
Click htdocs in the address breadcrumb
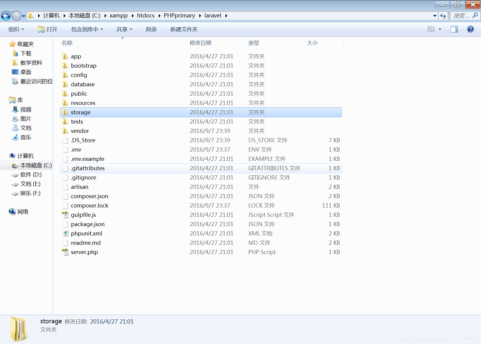point(146,16)
